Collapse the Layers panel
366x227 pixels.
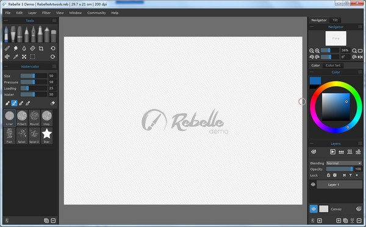coord(312,144)
